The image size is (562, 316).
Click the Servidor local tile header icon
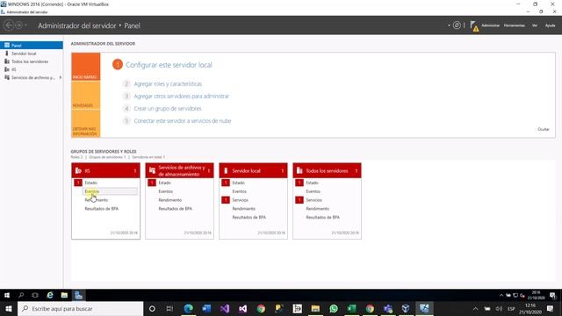[x=226, y=171]
